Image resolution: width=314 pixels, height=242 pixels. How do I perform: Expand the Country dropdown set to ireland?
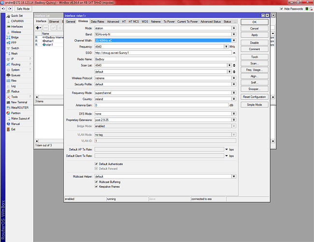click(234, 98)
